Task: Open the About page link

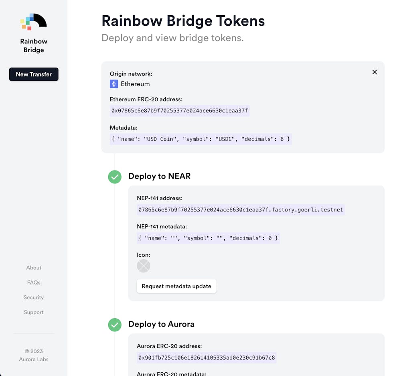Action: tap(34, 268)
